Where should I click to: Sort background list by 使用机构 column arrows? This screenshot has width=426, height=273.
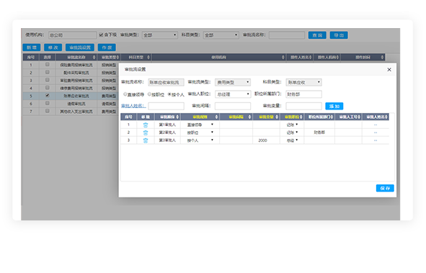tap(283, 57)
